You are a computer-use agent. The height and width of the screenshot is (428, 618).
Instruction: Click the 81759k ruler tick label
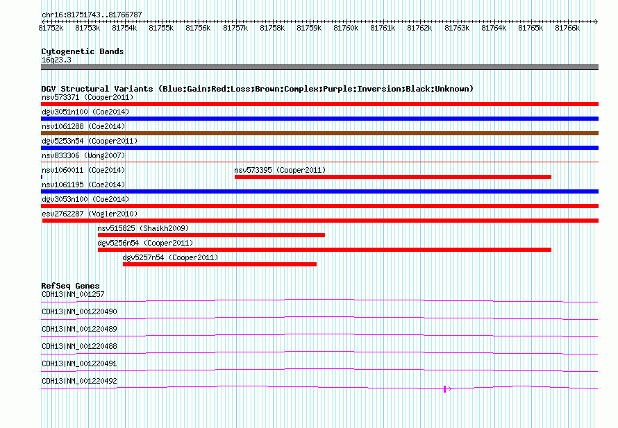[309, 28]
